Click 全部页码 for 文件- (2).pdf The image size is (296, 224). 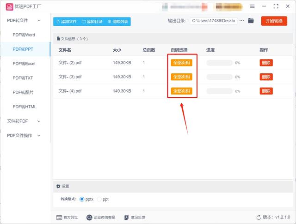(x=182, y=63)
